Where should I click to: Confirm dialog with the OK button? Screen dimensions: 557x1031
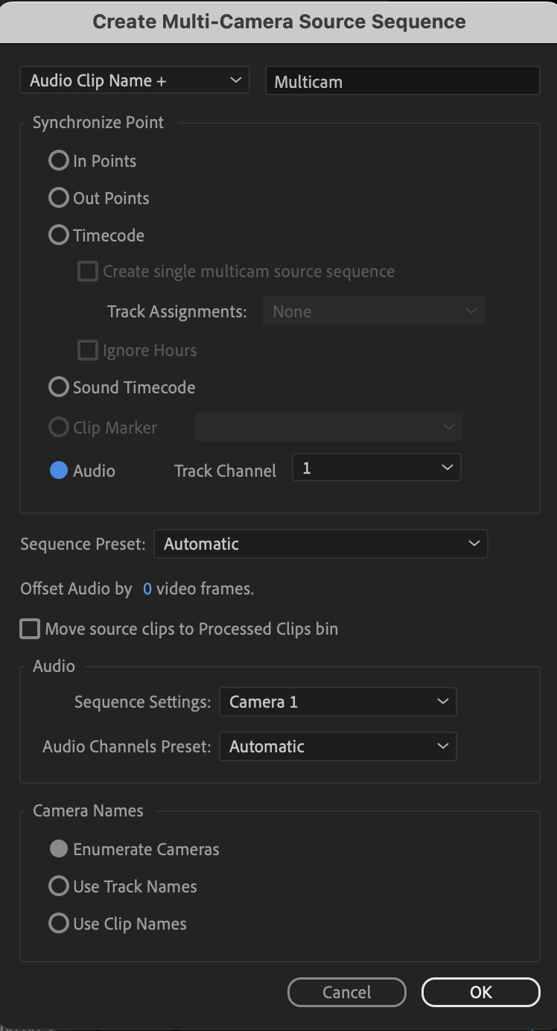(481, 992)
